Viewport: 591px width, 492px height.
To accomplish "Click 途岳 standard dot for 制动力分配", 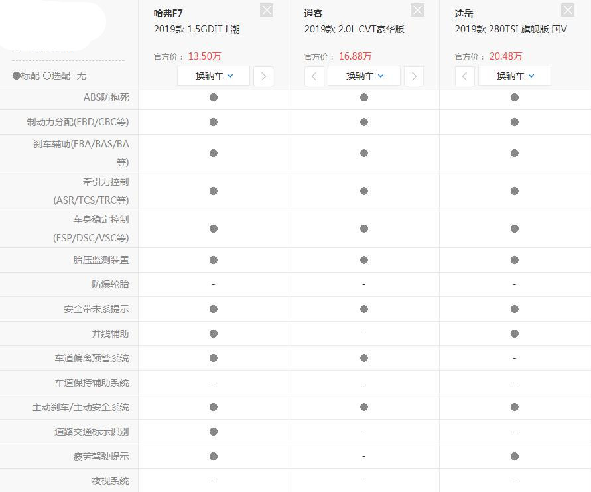I will (x=515, y=122).
